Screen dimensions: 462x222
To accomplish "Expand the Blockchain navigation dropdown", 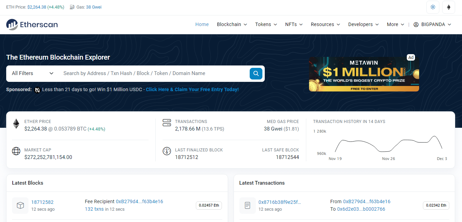I will [232, 24].
